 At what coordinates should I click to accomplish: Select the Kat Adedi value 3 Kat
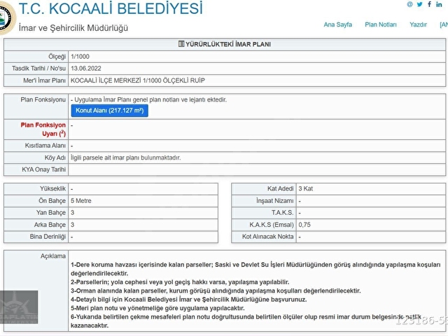(306, 189)
